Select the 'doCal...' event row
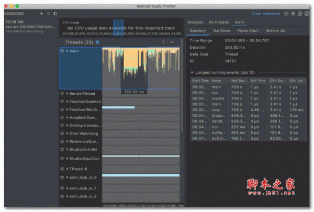The image size is (314, 212). (x=248, y=139)
